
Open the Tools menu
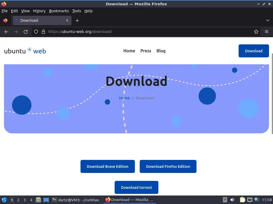pos(77,11)
